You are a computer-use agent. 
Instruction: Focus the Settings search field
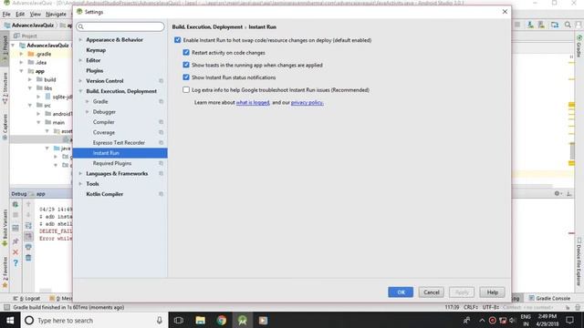coord(120,26)
